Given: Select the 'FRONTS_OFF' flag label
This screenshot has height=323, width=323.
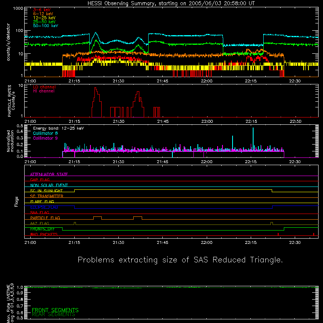Looking at the screenshot, I should pyautogui.click(x=42, y=229).
